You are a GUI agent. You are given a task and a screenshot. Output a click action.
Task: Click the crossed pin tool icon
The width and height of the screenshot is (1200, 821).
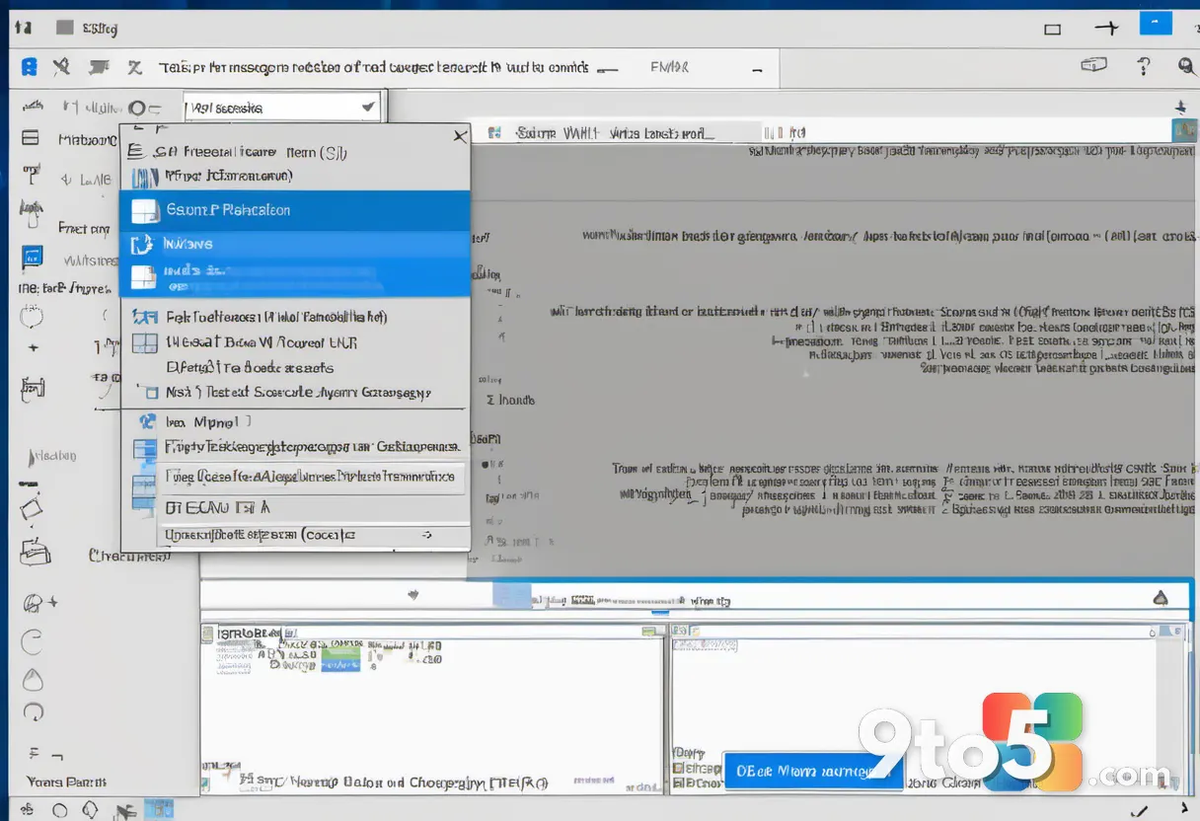click(61, 67)
